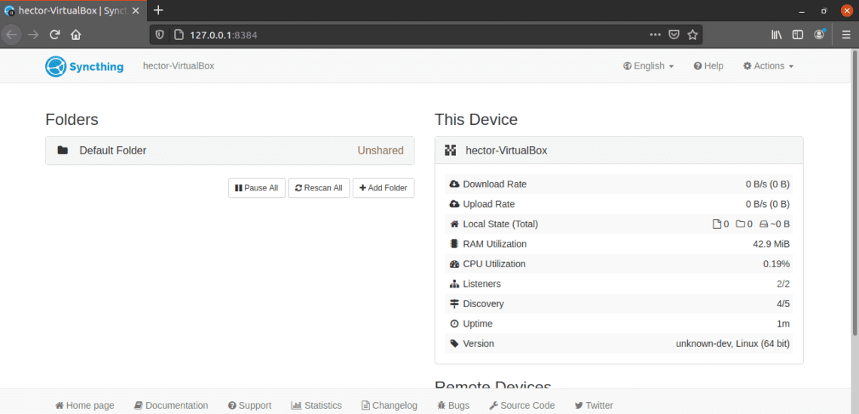Click Rescan All button
Screen dimensions: 859x414
coord(319,188)
